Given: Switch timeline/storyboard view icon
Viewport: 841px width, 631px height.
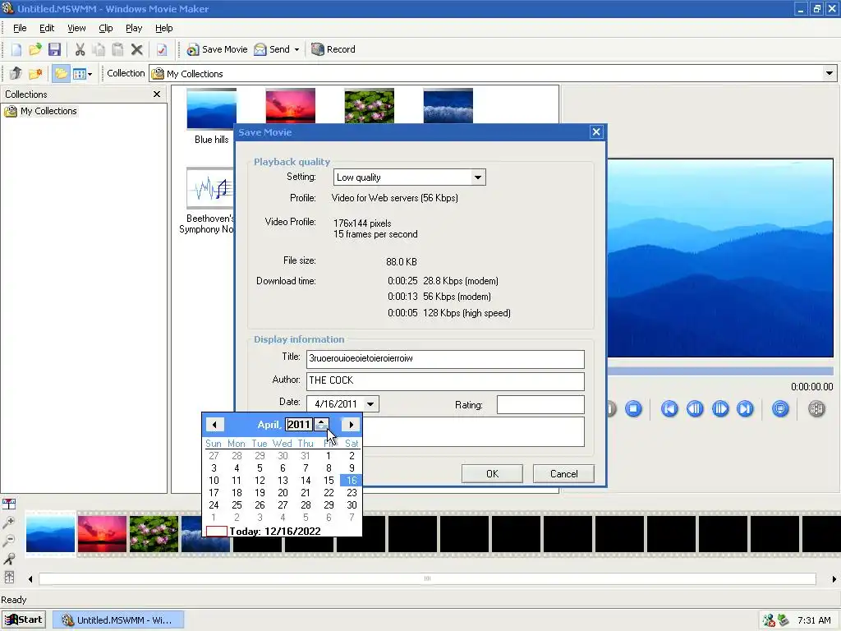Looking at the screenshot, I should [x=9, y=504].
